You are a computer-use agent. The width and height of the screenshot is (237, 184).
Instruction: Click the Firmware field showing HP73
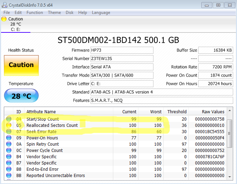[122, 50]
